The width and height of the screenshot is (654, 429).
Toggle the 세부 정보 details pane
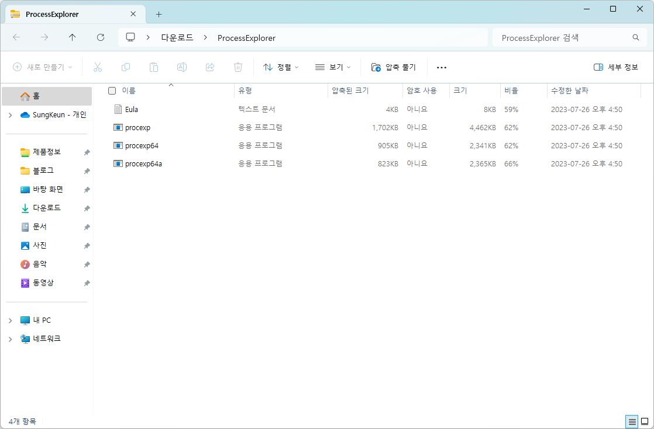pos(615,67)
